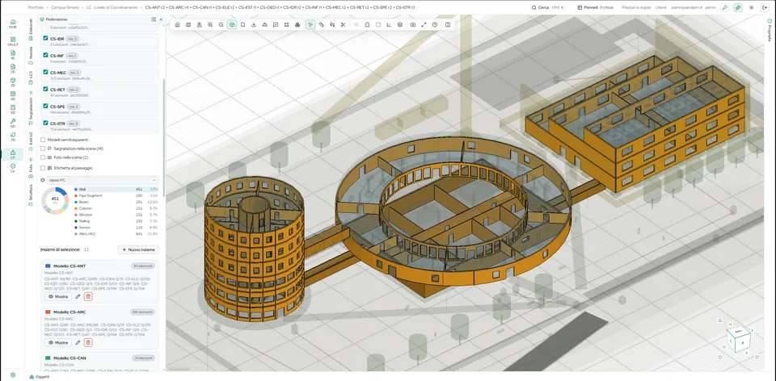Open the HUB module in sidebar
The width and height of the screenshot is (776, 381).
point(12,23)
